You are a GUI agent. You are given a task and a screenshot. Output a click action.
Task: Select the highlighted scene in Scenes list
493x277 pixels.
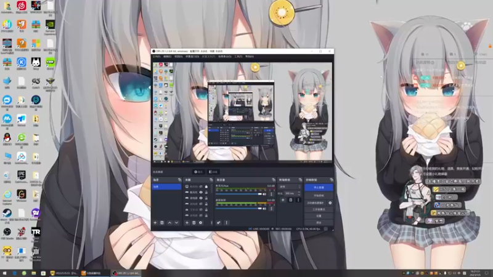click(166, 187)
